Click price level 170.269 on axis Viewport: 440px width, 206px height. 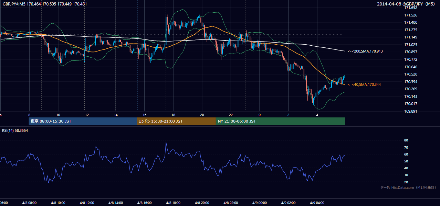pos(410,89)
